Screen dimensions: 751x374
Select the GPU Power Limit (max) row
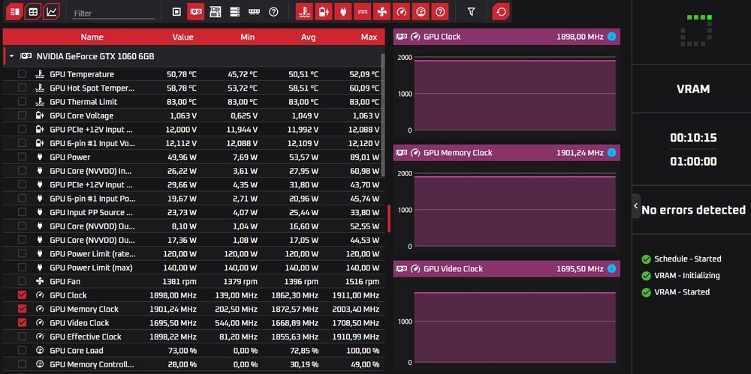pos(194,268)
